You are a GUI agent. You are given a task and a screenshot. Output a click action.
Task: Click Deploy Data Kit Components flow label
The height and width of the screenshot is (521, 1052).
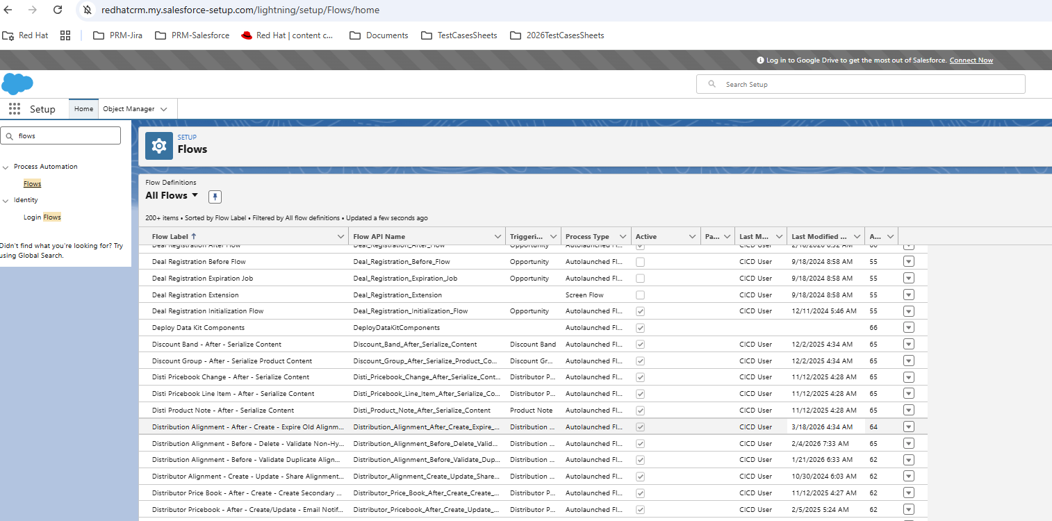coord(198,328)
